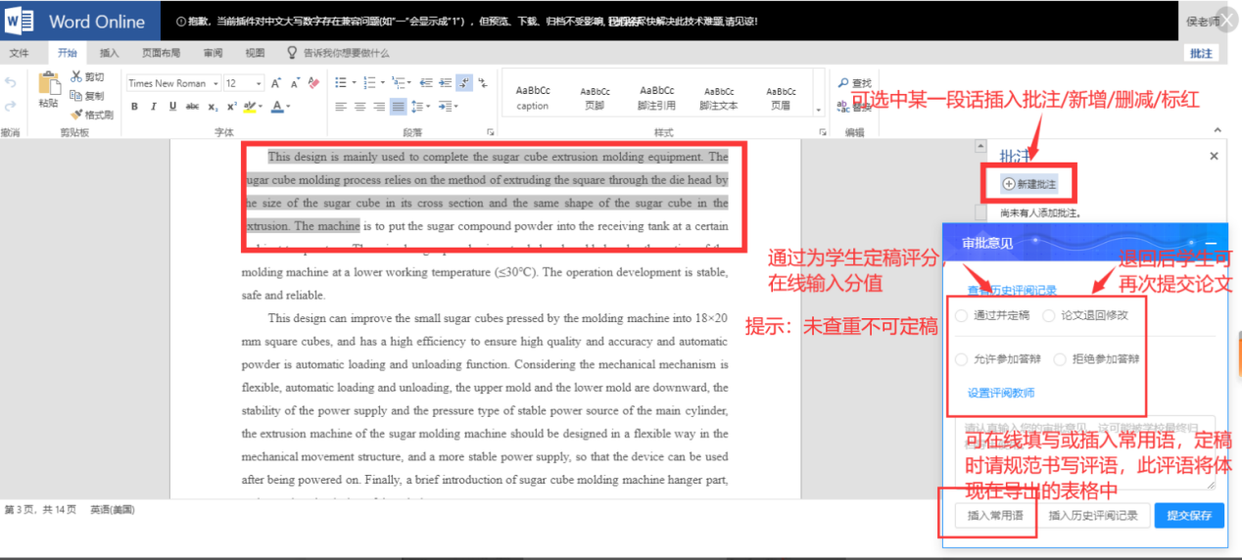This screenshot has width=1242, height=560.
Task: Select the 通过并定稿 radio option
Action: point(962,315)
